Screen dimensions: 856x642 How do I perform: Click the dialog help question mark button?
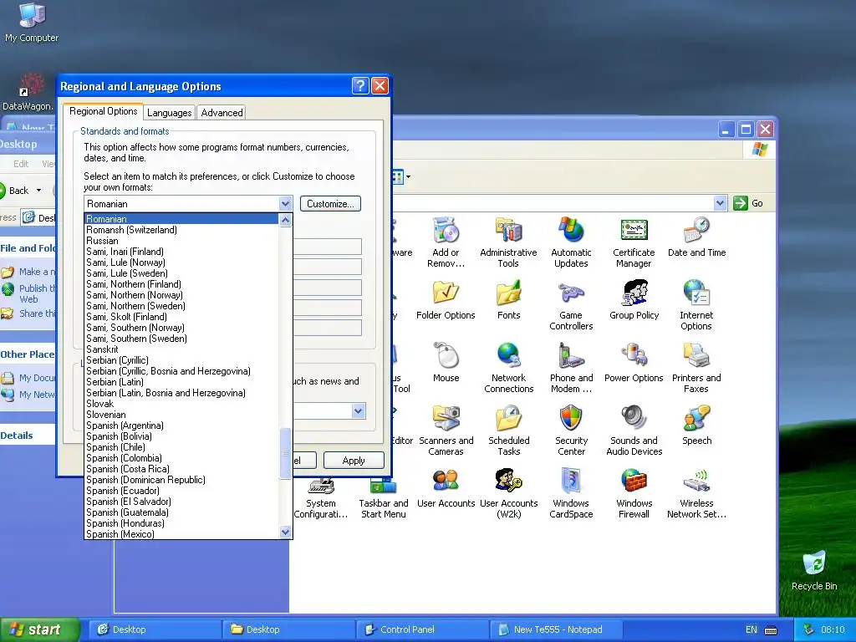click(360, 86)
